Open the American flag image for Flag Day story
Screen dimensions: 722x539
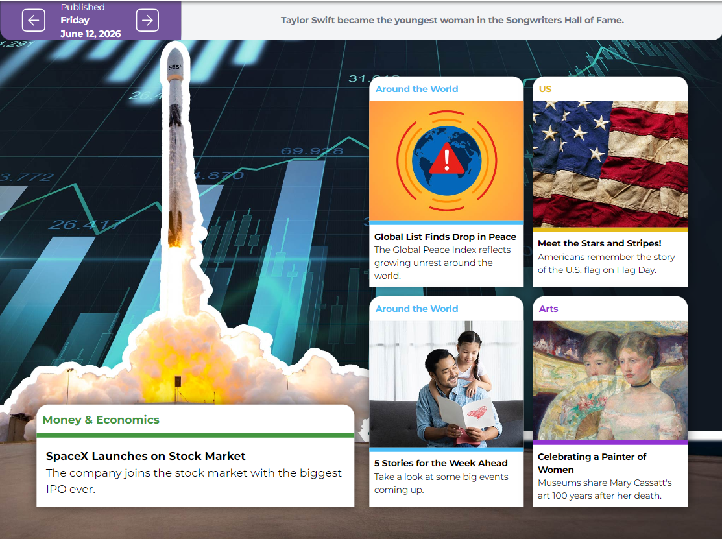pyautogui.click(x=610, y=164)
